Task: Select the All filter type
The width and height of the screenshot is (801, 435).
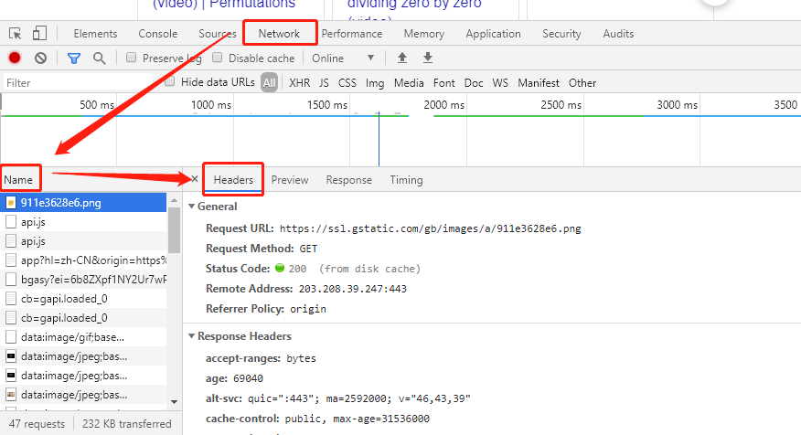Action: click(x=269, y=83)
